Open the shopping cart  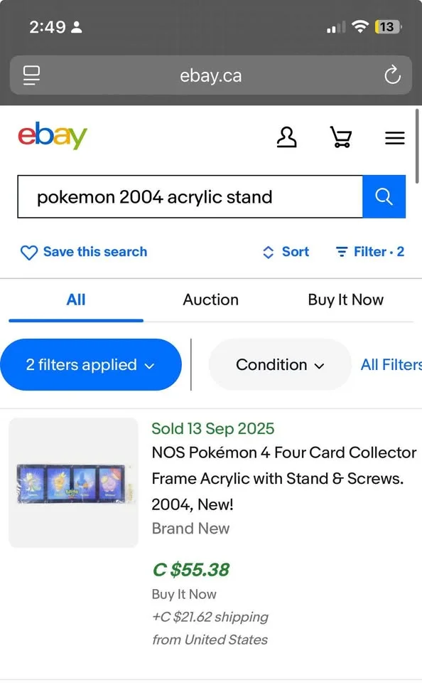coord(340,137)
